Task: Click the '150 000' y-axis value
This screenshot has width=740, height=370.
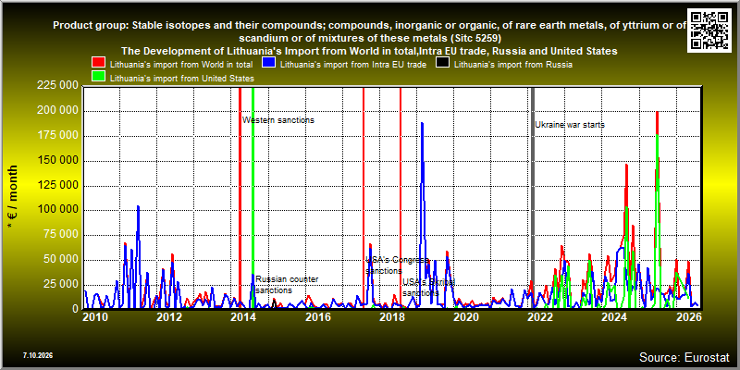Action: pyautogui.click(x=56, y=160)
